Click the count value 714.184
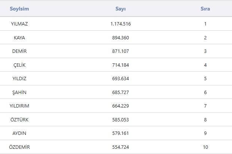This screenshot has height=154, width=232. 120,65
